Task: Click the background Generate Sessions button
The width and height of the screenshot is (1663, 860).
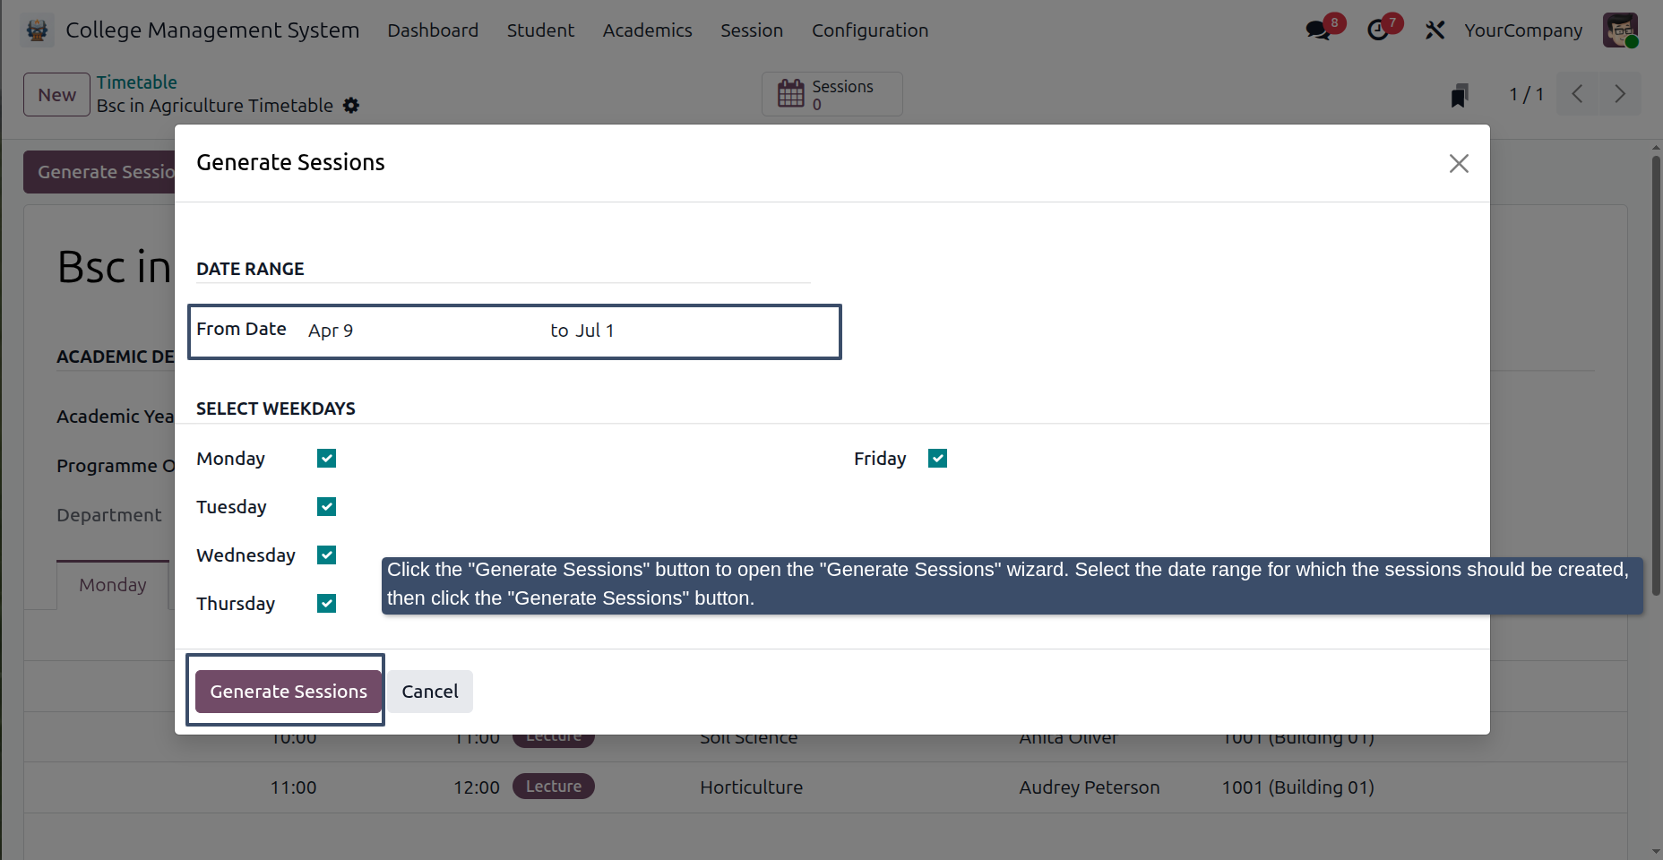Action: [99, 172]
